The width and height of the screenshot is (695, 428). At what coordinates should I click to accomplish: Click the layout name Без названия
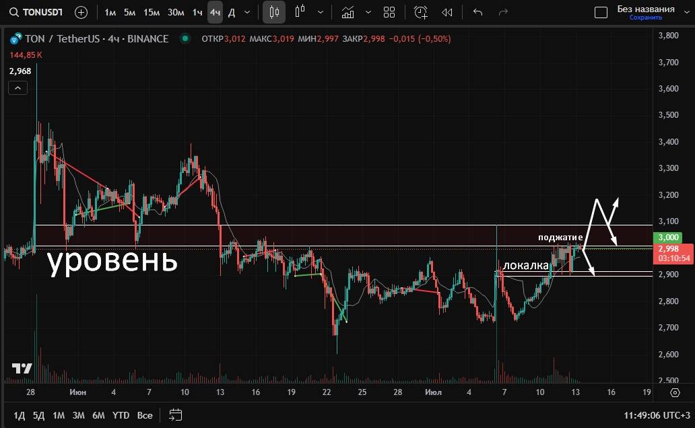click(646, 9)
